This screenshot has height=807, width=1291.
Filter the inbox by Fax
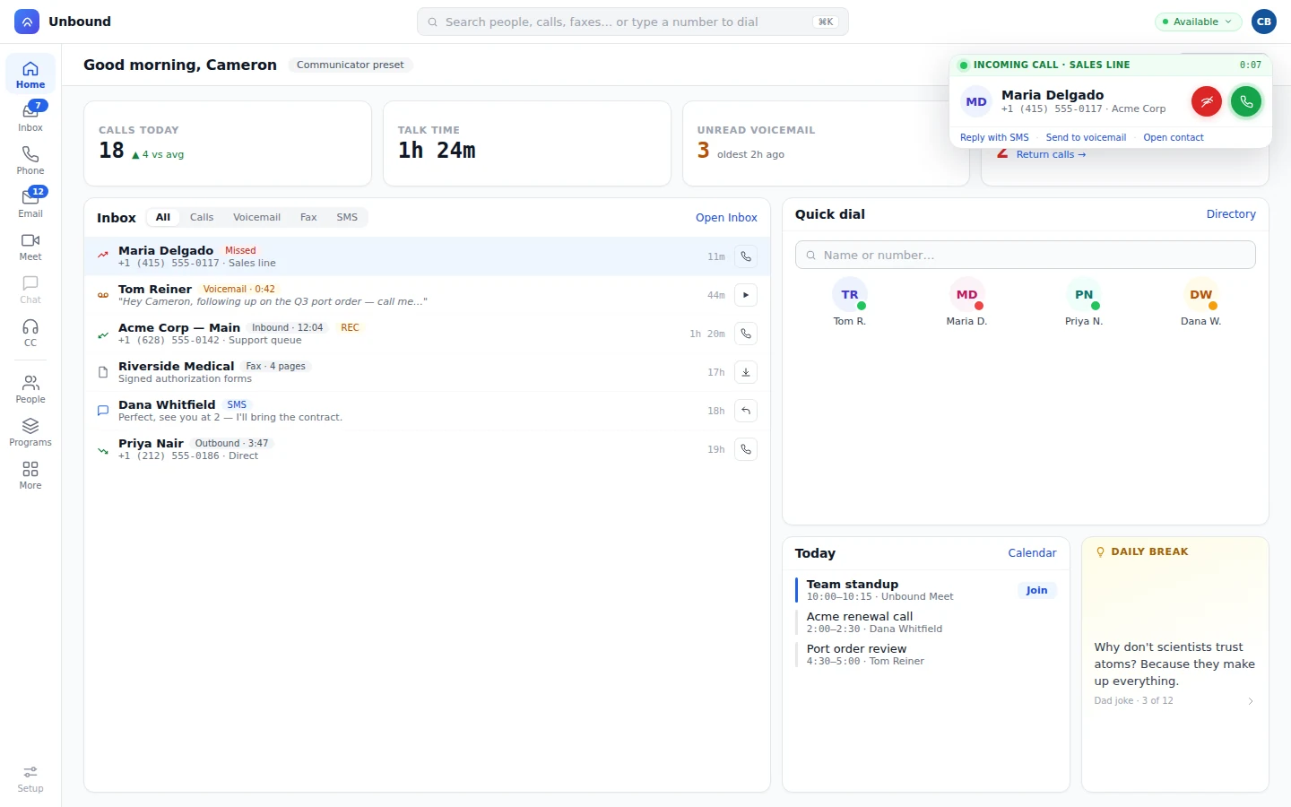click(x=308, y=217)
